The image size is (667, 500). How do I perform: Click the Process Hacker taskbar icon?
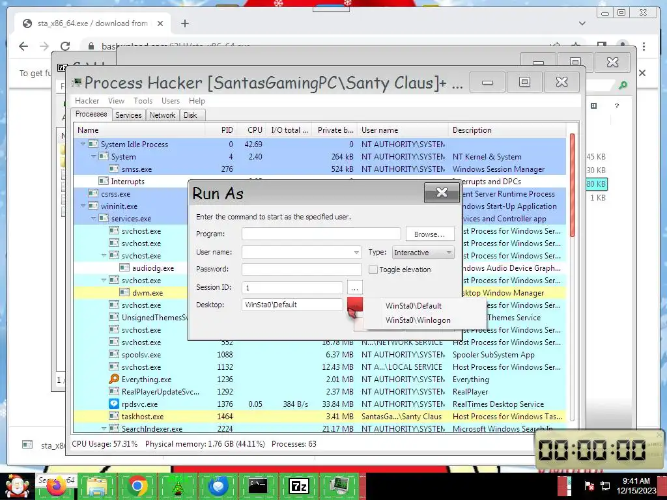pyautogui.click(x=339, y=486)
